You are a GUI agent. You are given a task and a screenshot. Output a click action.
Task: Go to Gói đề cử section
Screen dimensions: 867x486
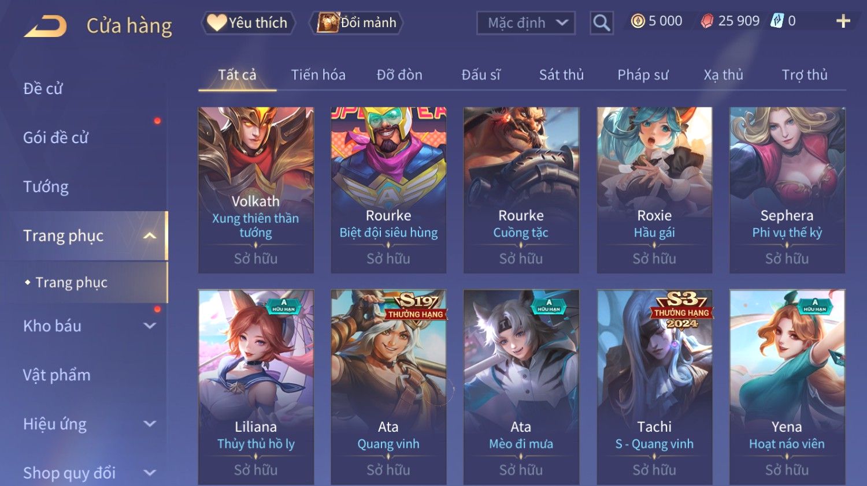point(56,138)
